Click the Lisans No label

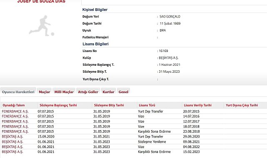point(90,51)
